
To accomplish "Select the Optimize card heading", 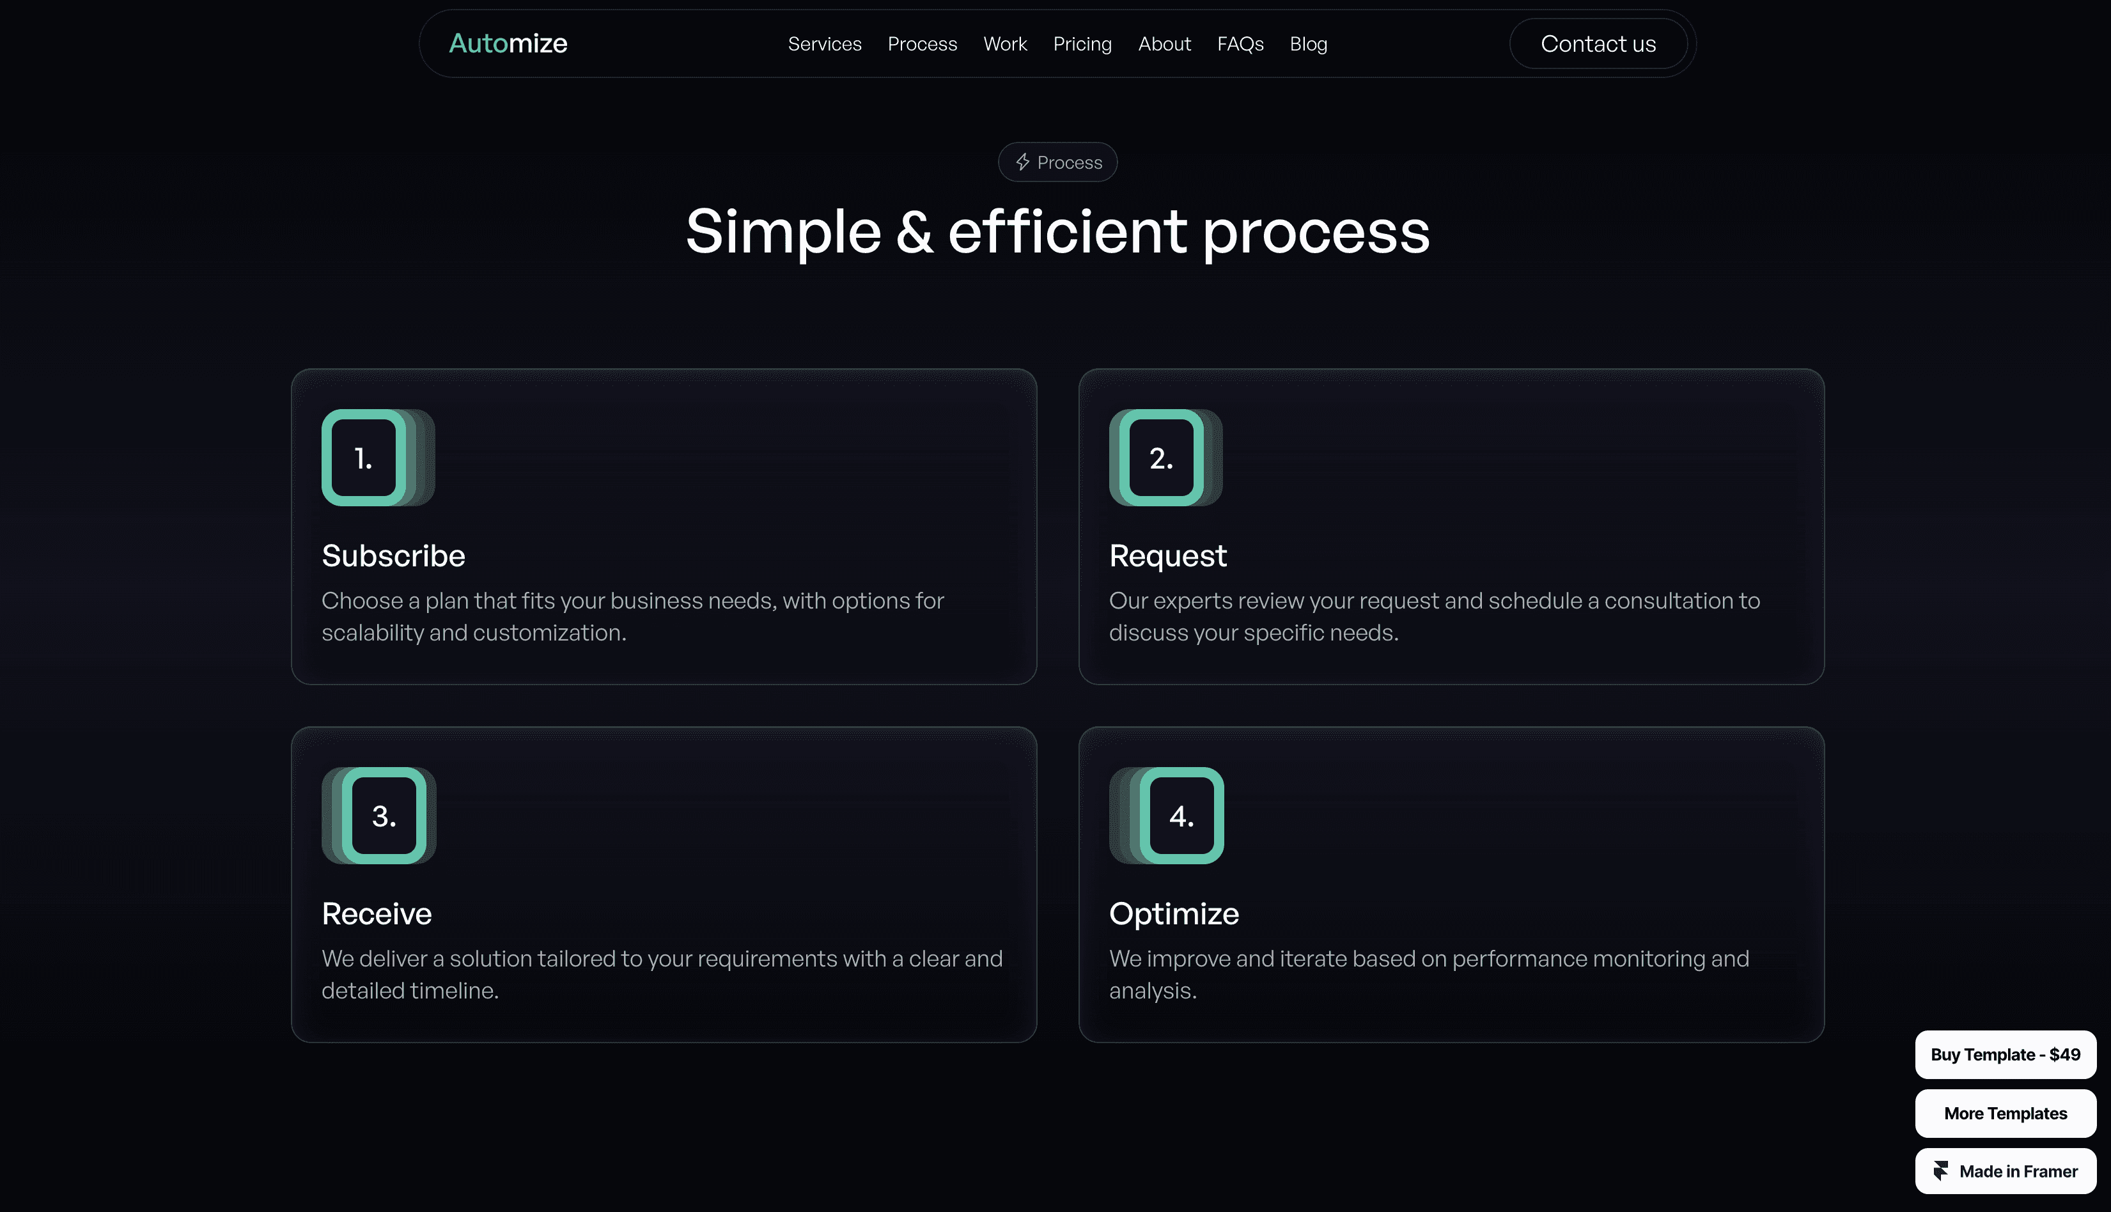I will (x=1173, y=913).
